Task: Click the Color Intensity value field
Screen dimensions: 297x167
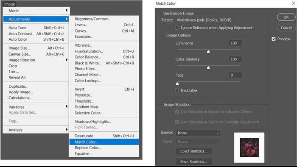Action: pyautogui.click(x=235, y=59)
